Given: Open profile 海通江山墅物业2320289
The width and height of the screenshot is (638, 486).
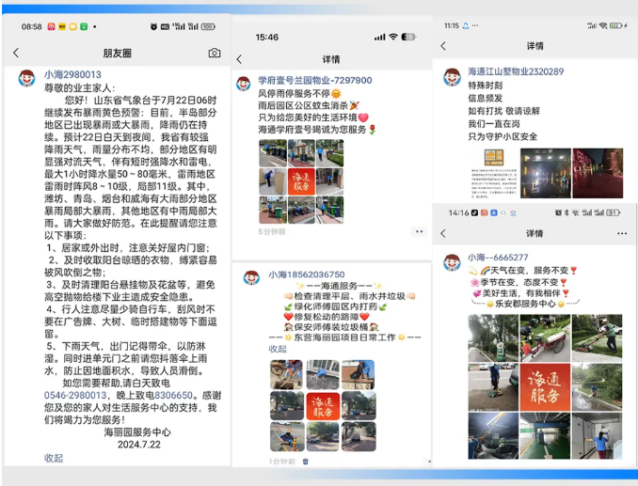Looking at the screenshot, I should click(x=516, y=72).
